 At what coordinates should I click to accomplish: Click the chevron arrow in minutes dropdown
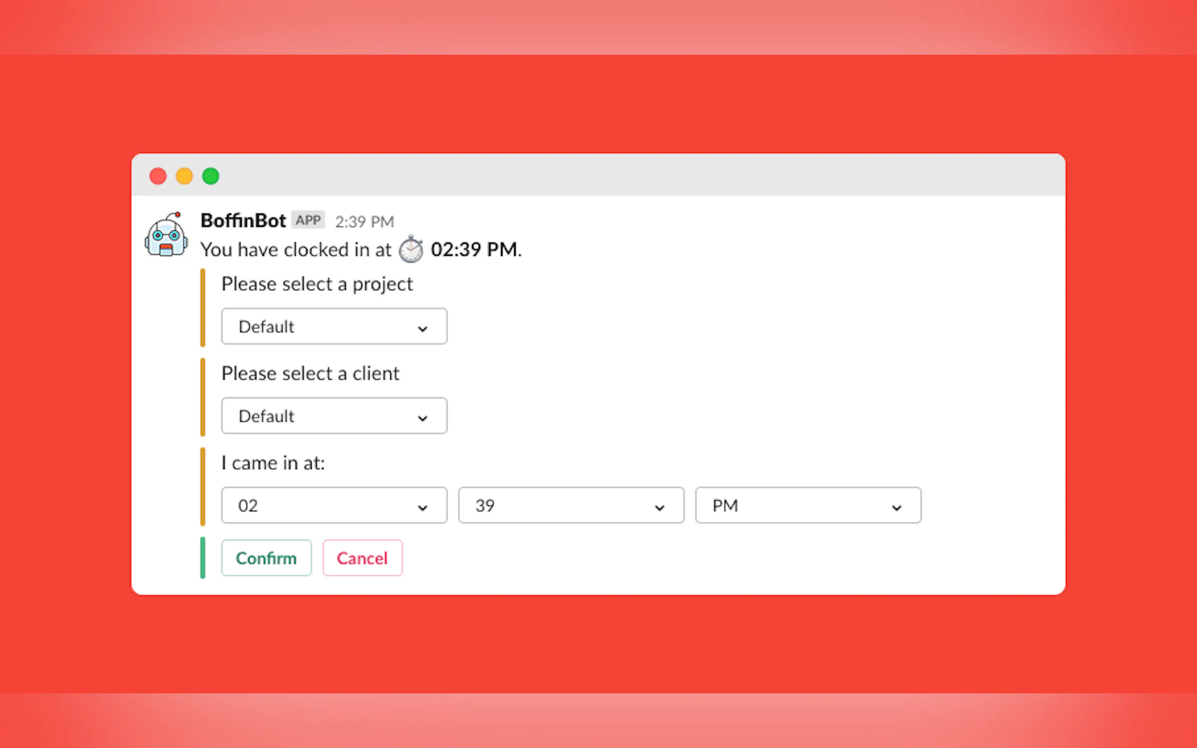659,508
